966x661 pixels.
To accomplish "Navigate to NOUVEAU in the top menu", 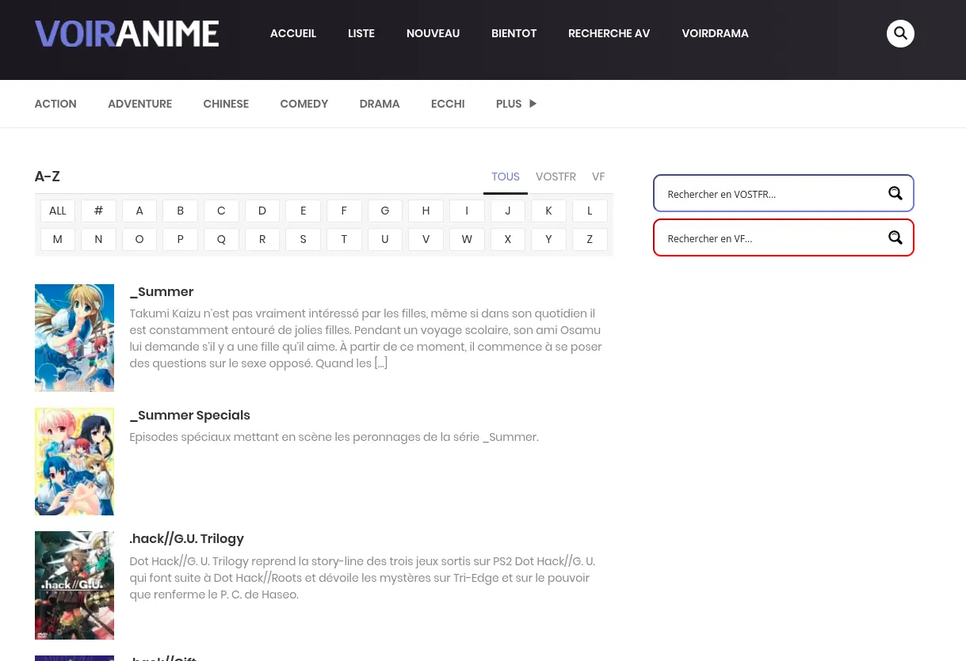I will [x=433, y=33].
